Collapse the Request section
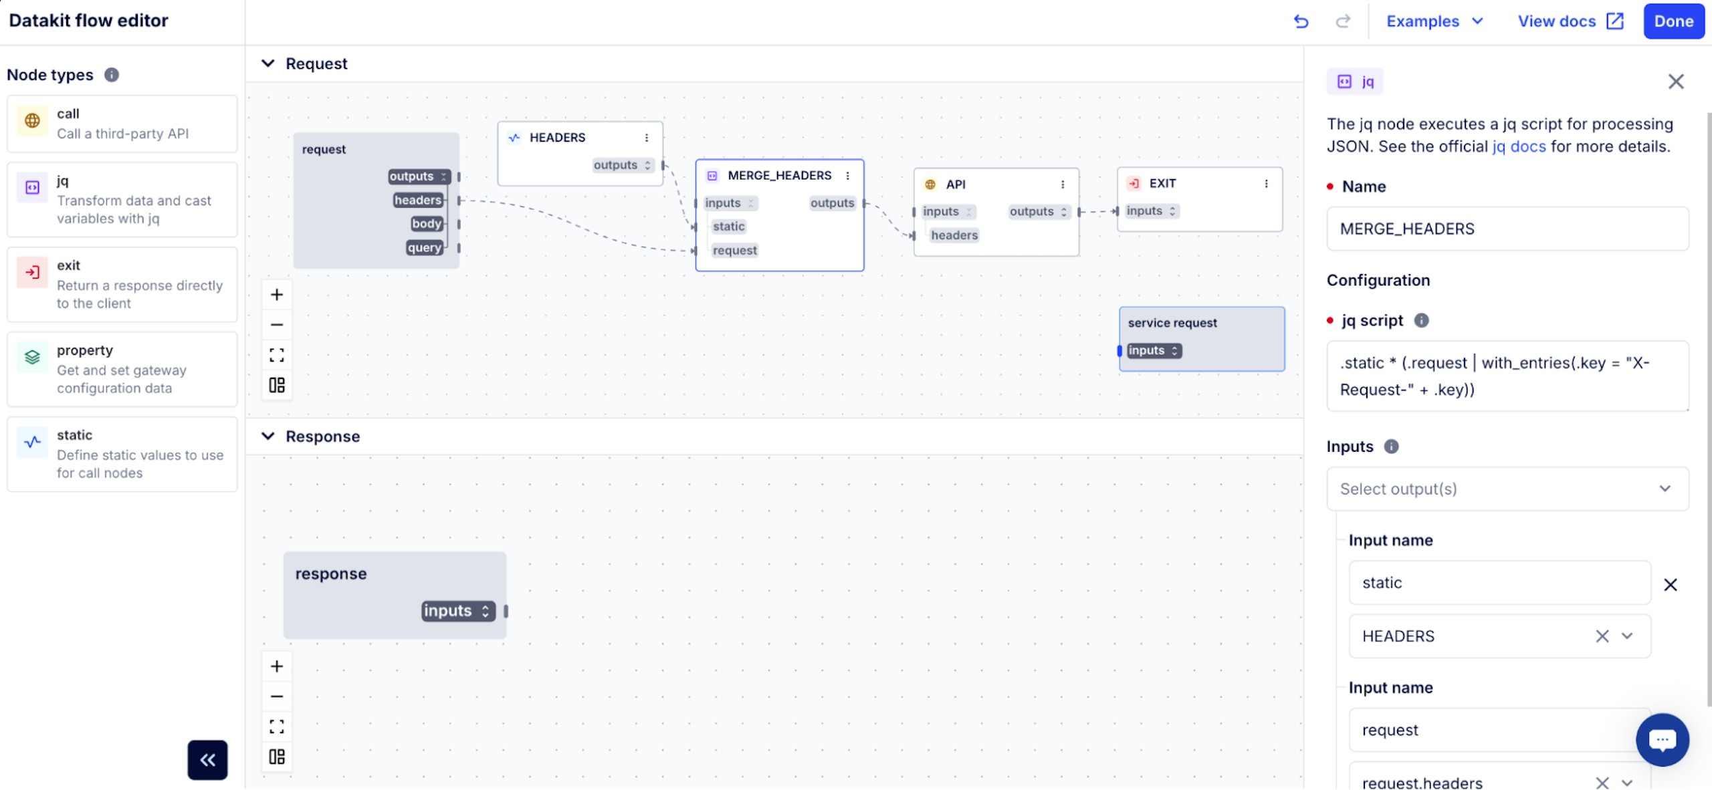The image size is (1712, 790). pos(268,63)
